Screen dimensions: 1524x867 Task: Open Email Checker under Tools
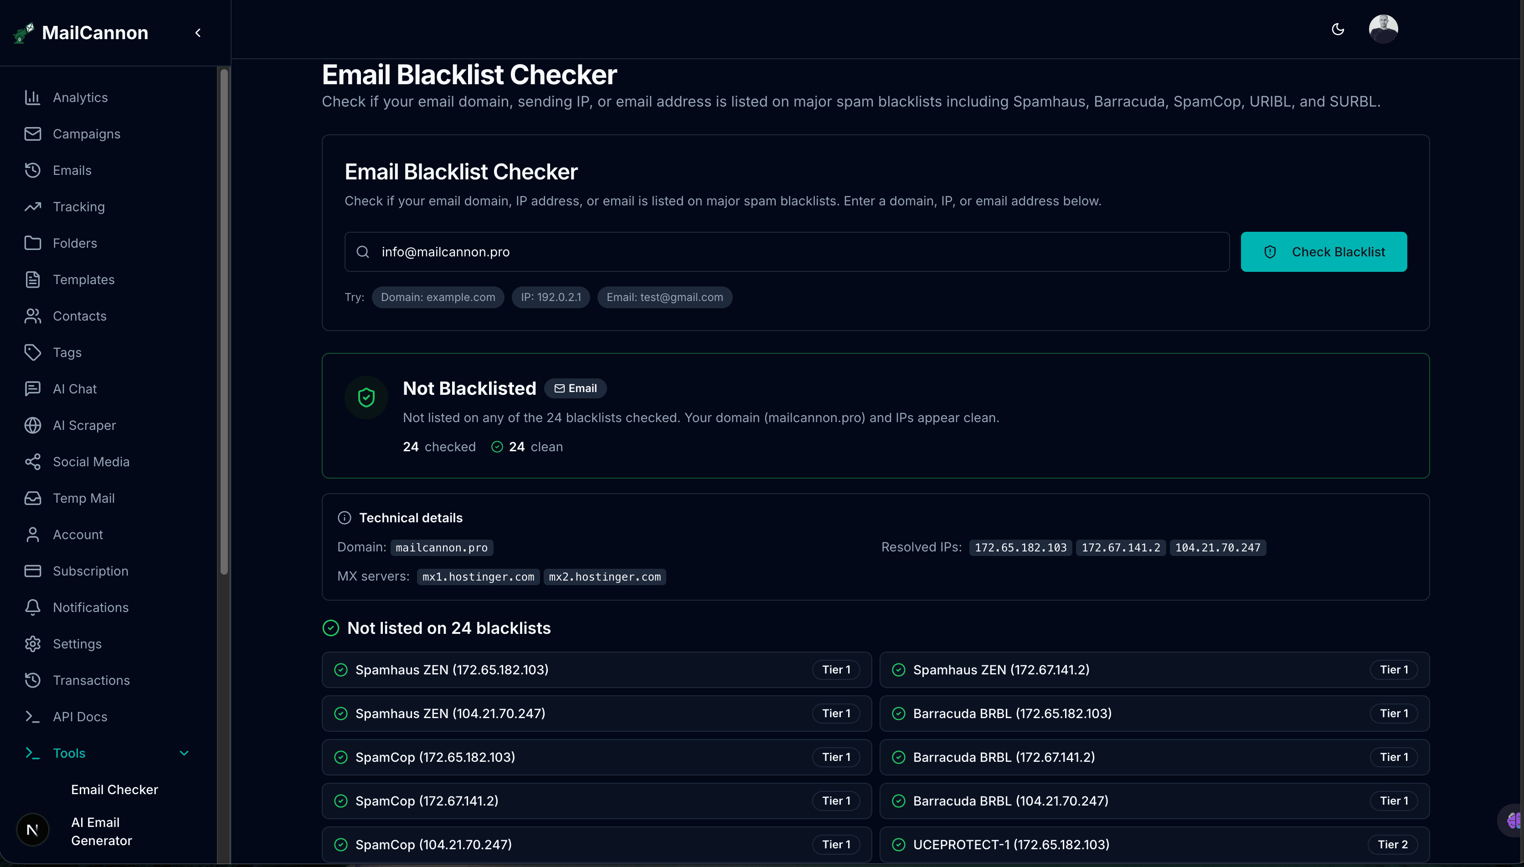point(114,790)
